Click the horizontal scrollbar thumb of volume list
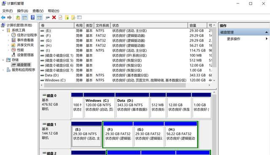270x155 pixels. click(115, 85)
